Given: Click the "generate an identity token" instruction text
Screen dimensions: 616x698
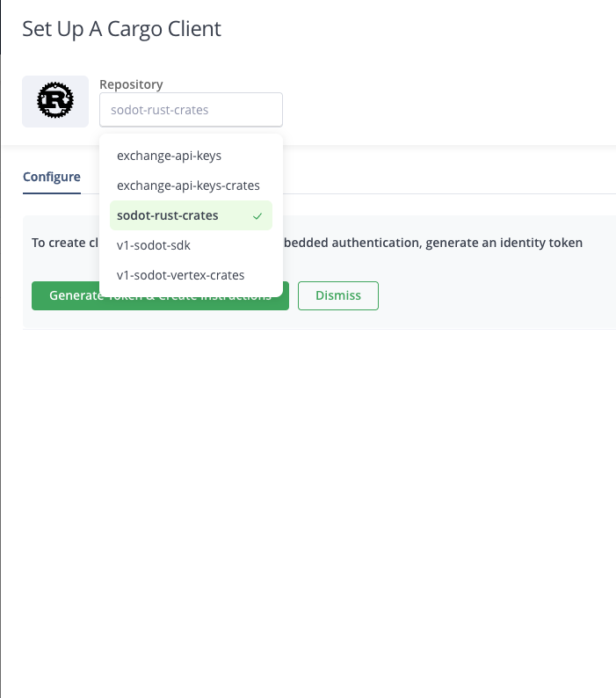Looking at the screenshot, I should coord(504,243).
